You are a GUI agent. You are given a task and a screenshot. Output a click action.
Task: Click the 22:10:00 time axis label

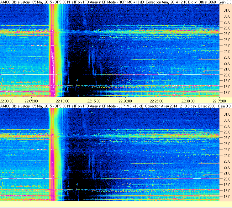[x=62, y=101]
